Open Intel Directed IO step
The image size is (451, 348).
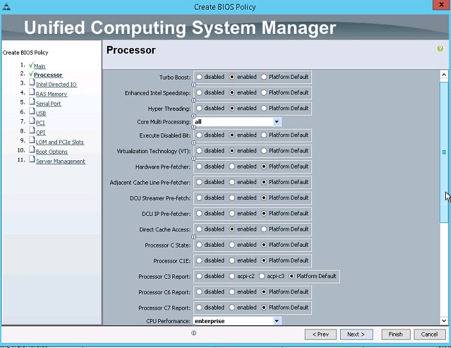pos(56,85)
